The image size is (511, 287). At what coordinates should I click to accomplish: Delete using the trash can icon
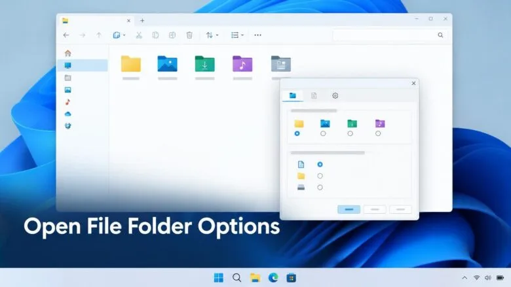[189, 35]
